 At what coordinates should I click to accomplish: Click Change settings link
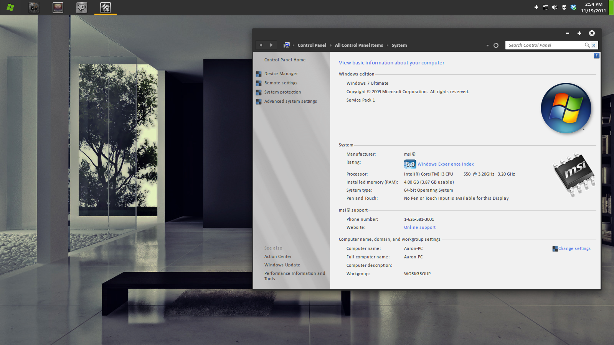coord(574,248)
